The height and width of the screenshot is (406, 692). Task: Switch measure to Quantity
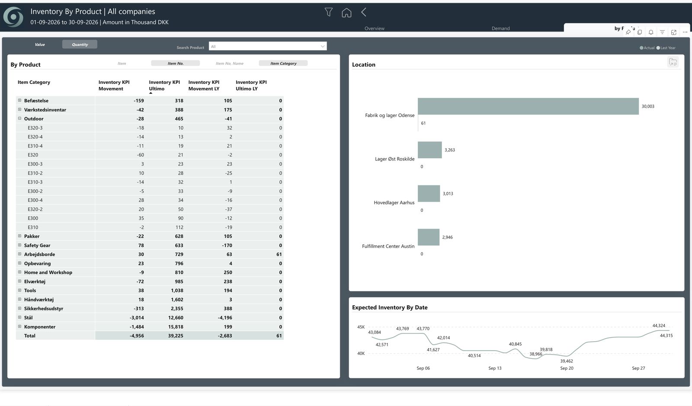[80, 45]
